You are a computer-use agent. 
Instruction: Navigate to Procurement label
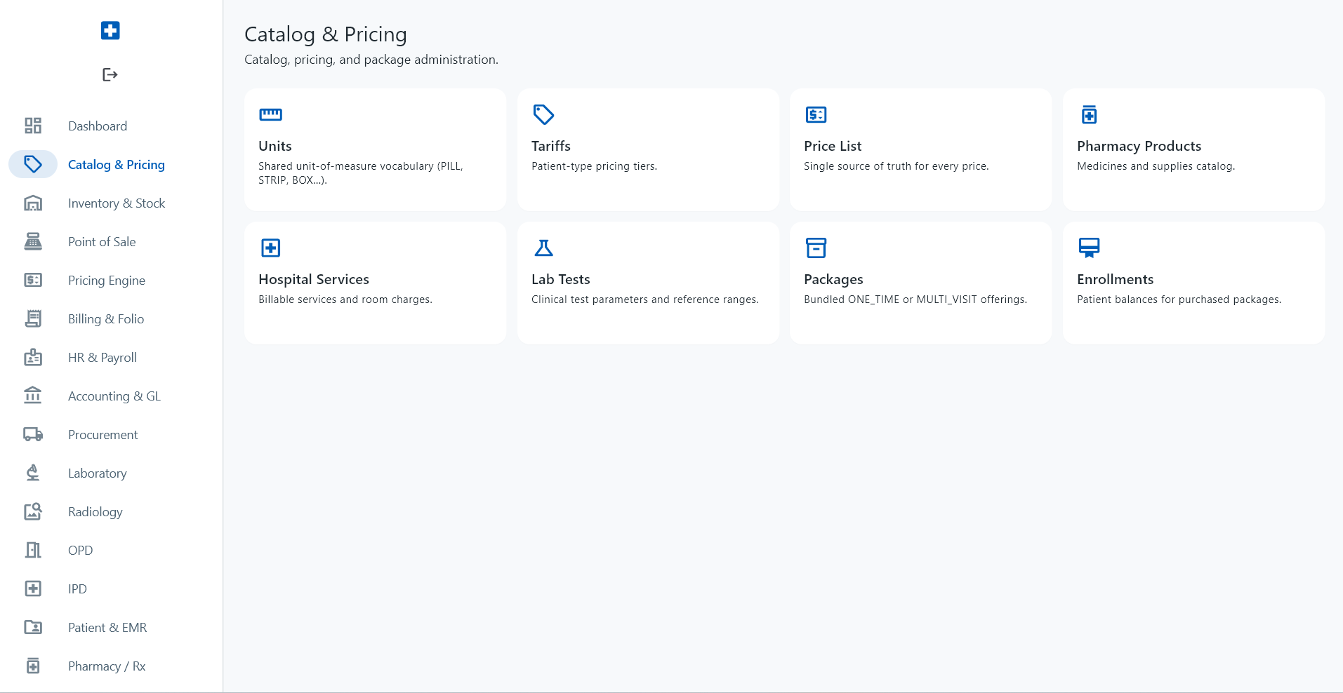(103, 435)
